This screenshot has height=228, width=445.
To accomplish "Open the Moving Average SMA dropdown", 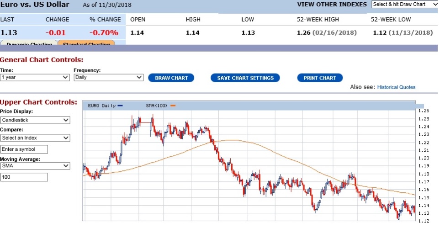I will pyautogui.click(x=35, y=166).
